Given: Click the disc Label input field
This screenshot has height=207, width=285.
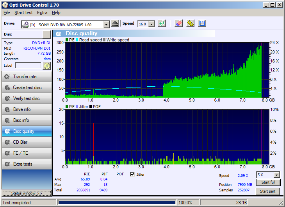Looking at the screenshot, I should 28,66.
